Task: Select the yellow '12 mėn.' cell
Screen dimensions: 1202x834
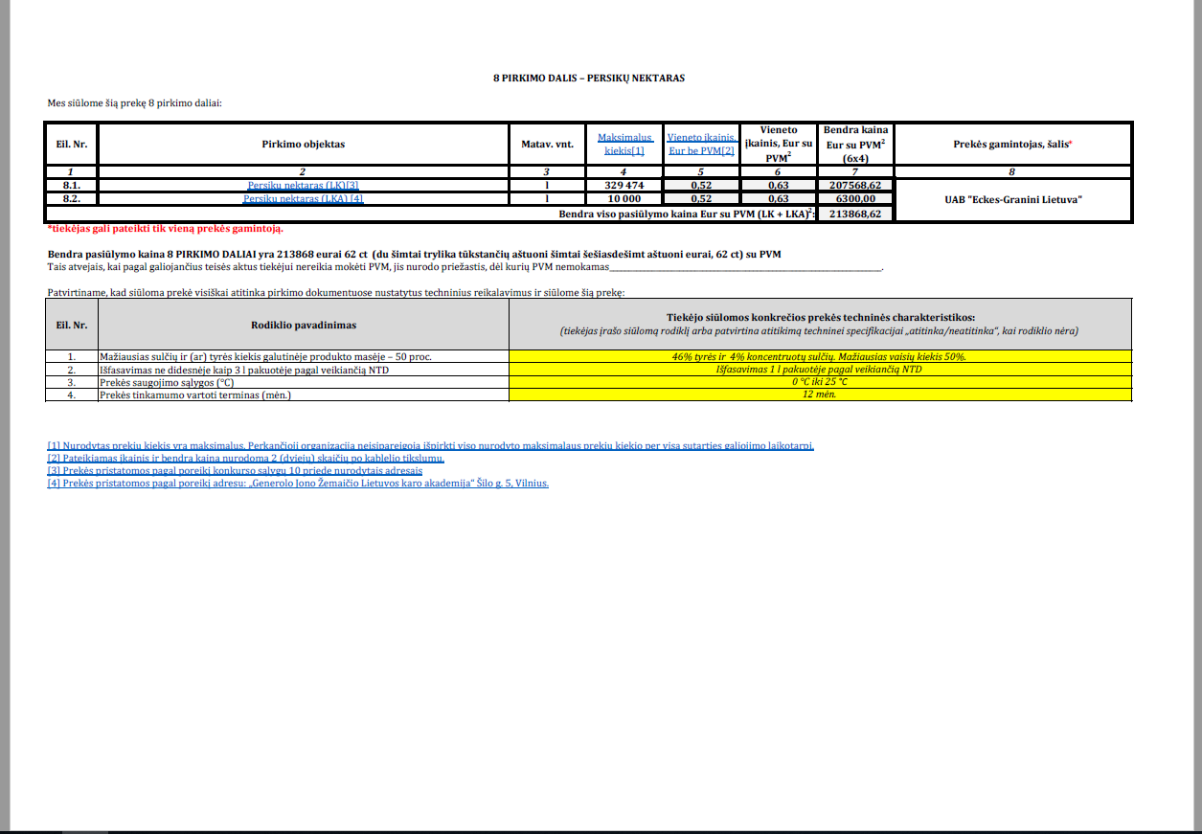Action: [x=820, y=394]
